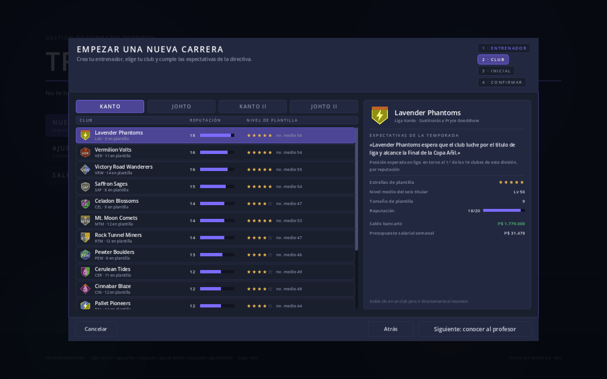Click the Mt. Moon Comets crest icon
The height and width of the screenshot is (379, 607).
point(85,221)
